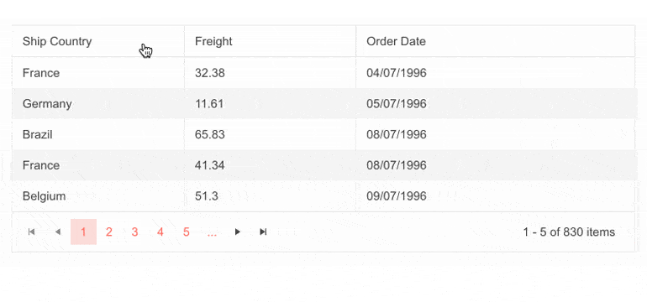Sort by the Freight column header

click(213, 41)
